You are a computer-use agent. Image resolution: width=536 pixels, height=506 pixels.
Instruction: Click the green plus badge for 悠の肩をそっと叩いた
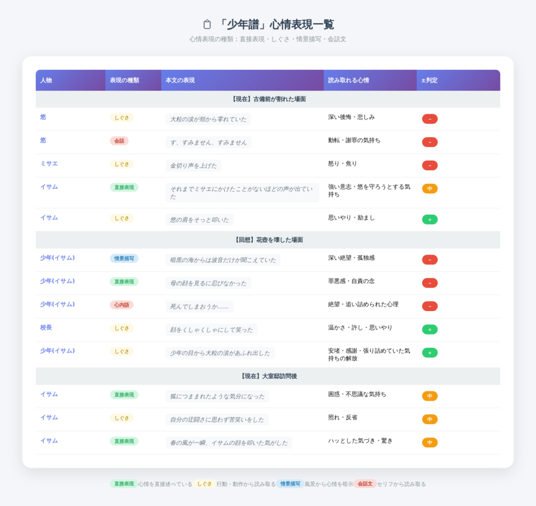pyautogui.click(x=429, y=219)
